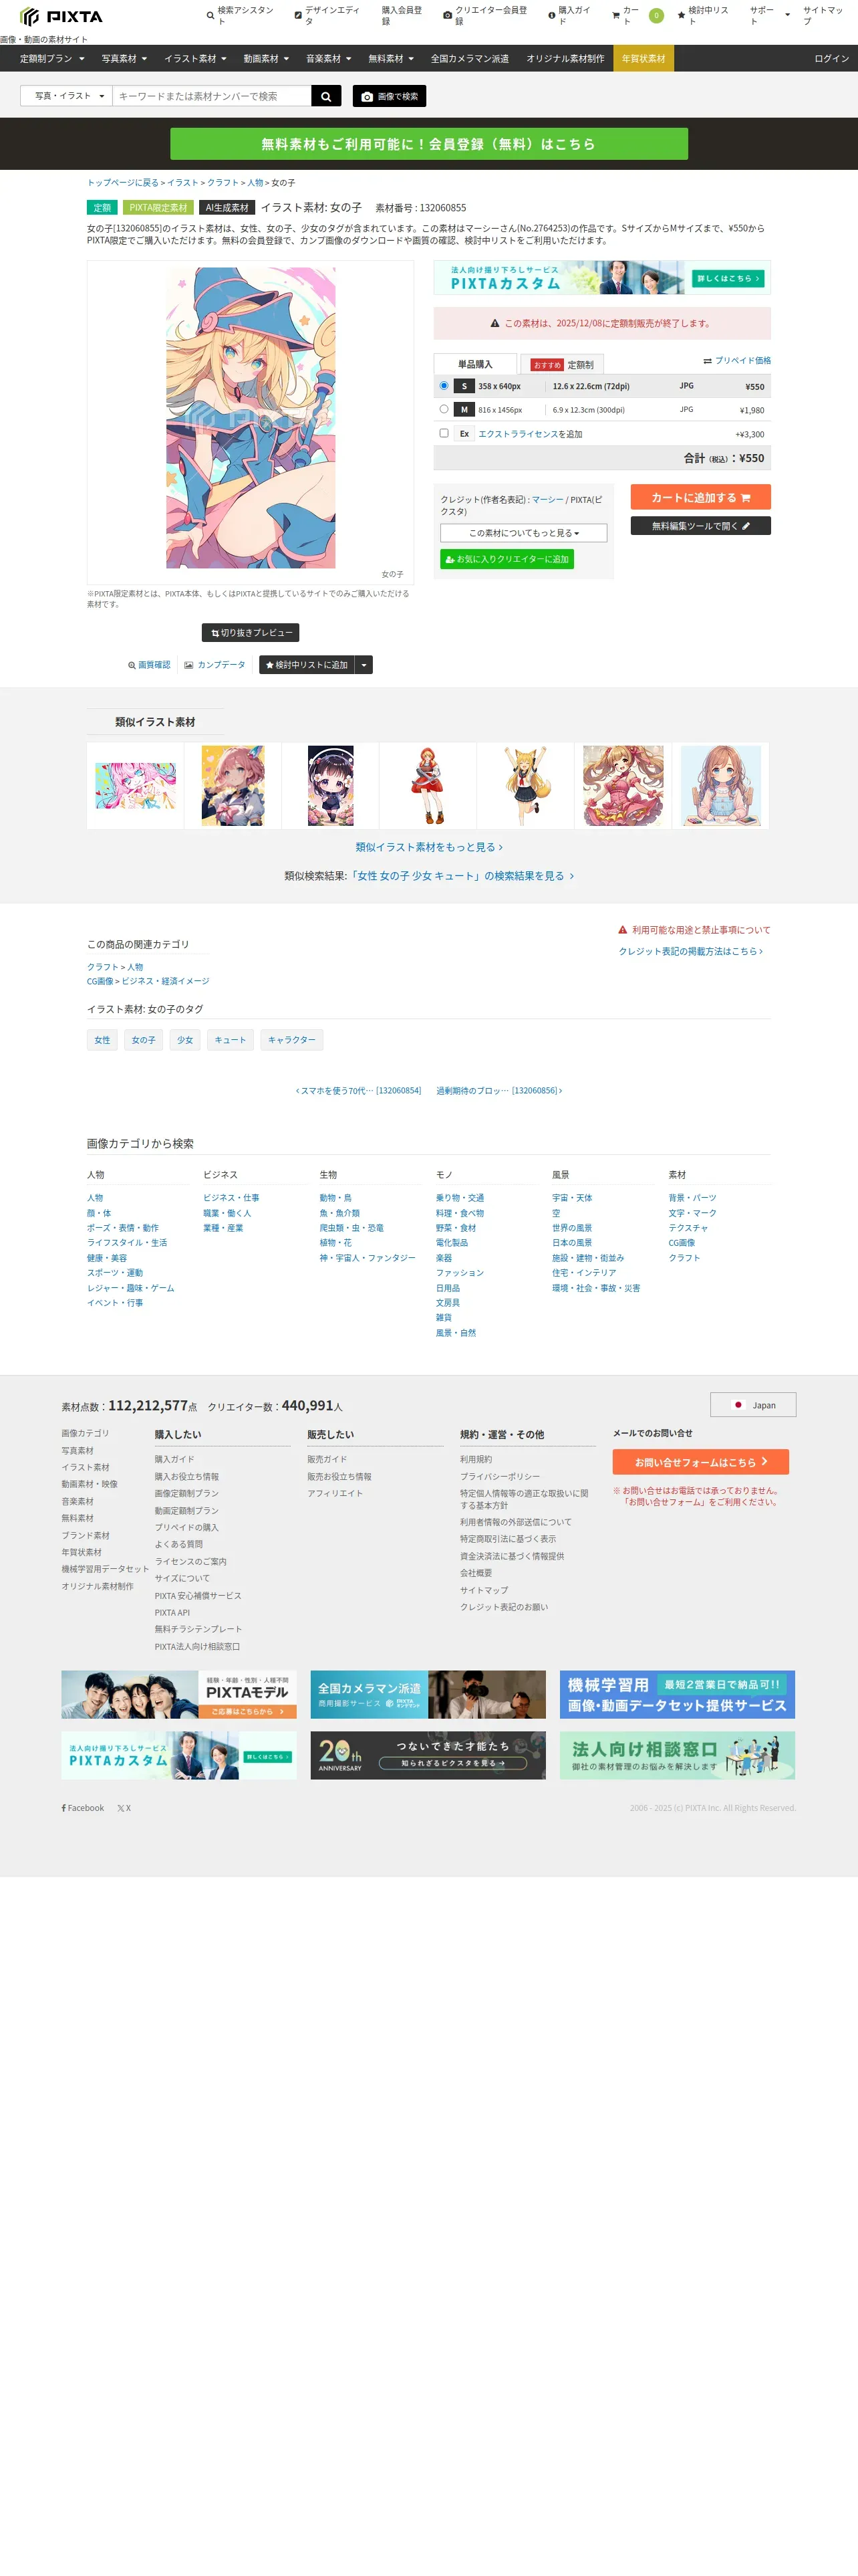Screen dimensions: 858x2576
Task: Open 20th ANNIVERSARY footer banner
Action: [428, 1756]
